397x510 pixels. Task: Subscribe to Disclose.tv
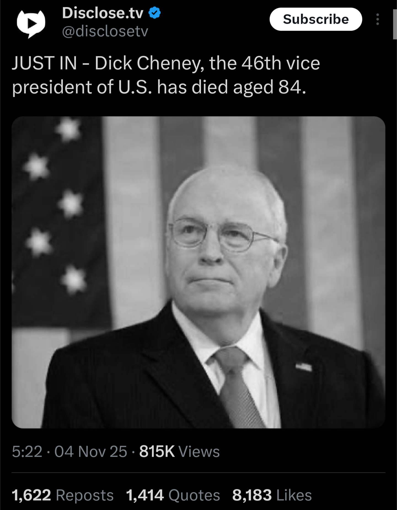tap(316, 19)
